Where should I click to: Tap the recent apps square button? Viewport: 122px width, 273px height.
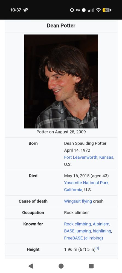(91, 266)
